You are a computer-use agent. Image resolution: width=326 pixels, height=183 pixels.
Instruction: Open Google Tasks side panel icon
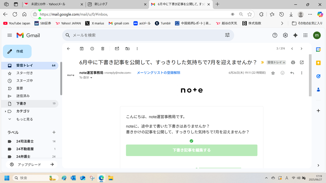coord(318,76)
